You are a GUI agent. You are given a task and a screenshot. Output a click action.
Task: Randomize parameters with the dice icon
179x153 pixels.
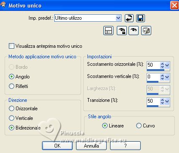pyautogui.click(x=146, y=31)
